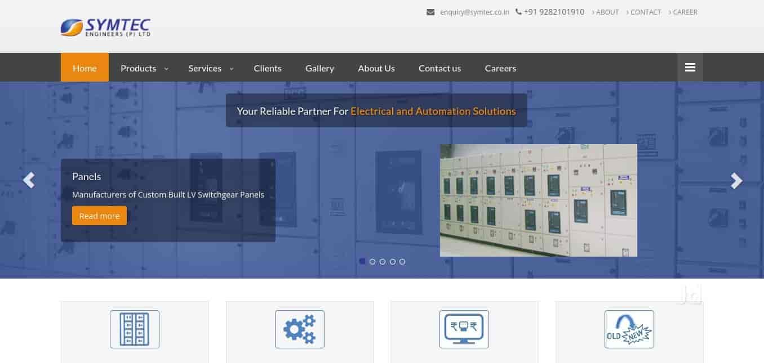Viewport: 764px width, 363px height.
Task: Open the hamburger menu icon
Action: pyautogui.click(x=690, y=68)
